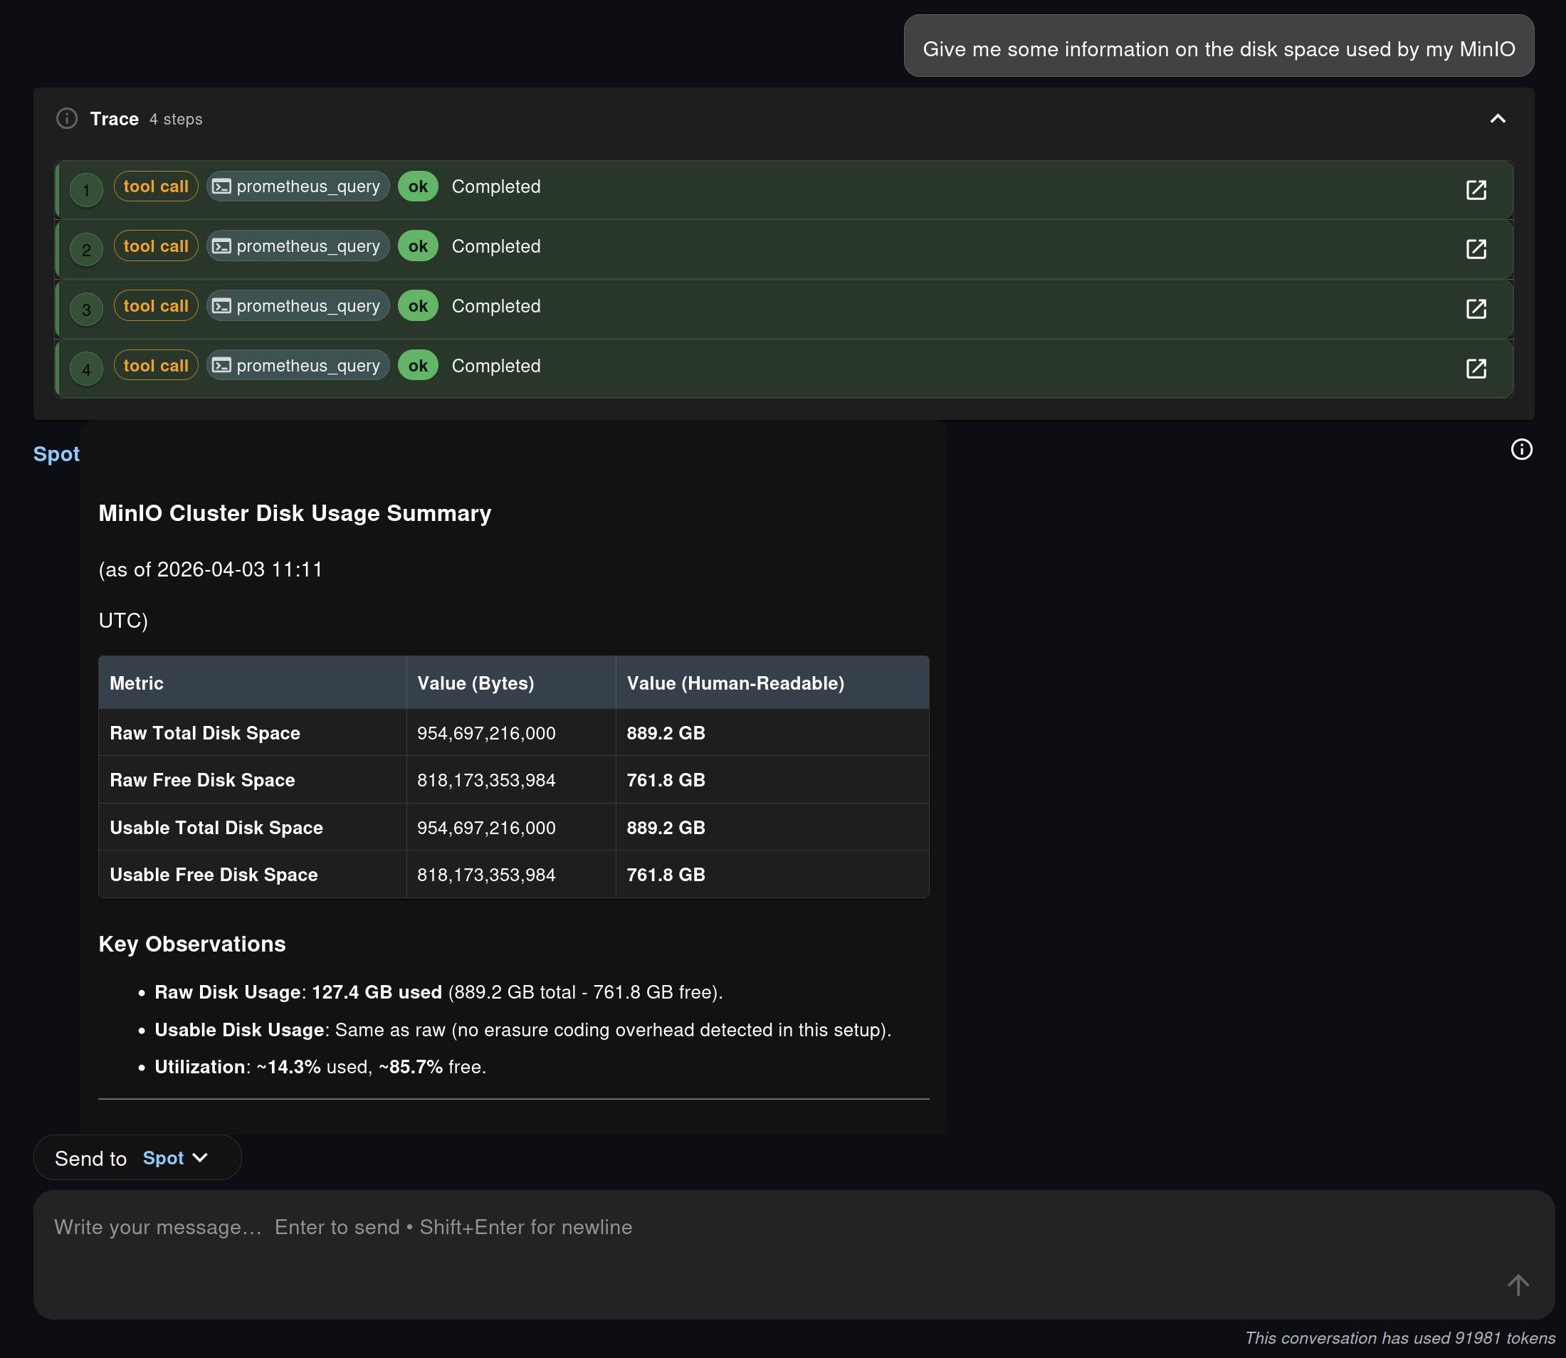Click the tool call badge in step 3
The width and height of the screenshot is (1566, 1358).
tap(156, 306)
